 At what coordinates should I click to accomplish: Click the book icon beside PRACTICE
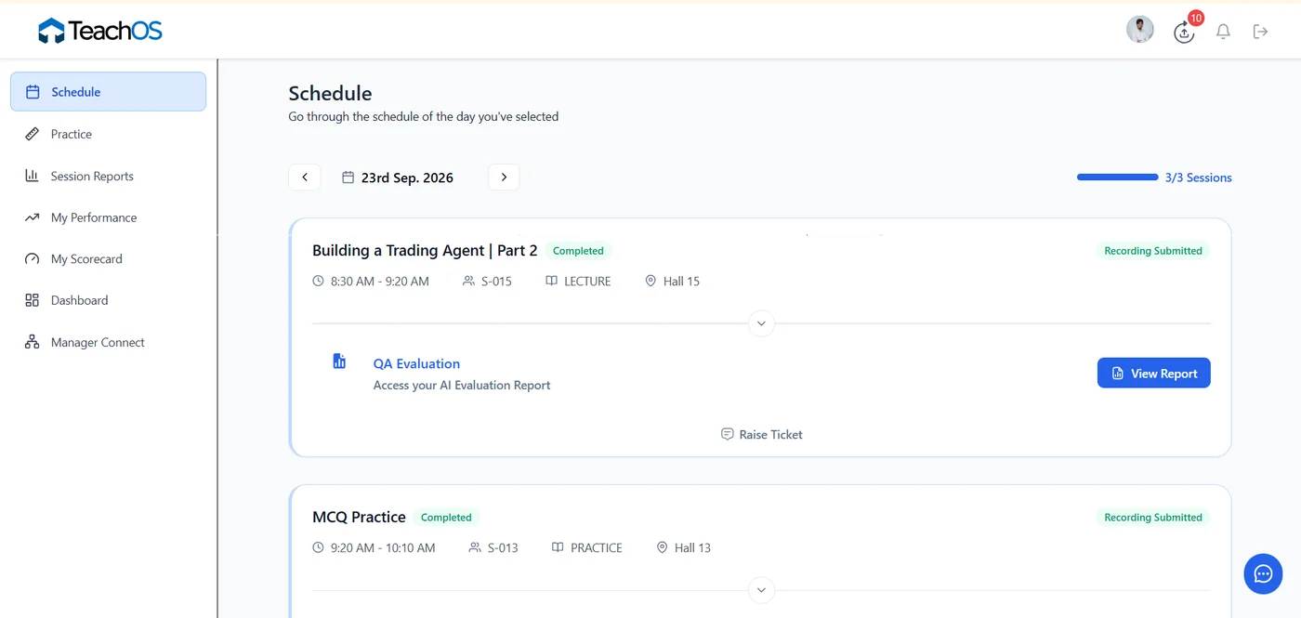click(x=558, y=547)
